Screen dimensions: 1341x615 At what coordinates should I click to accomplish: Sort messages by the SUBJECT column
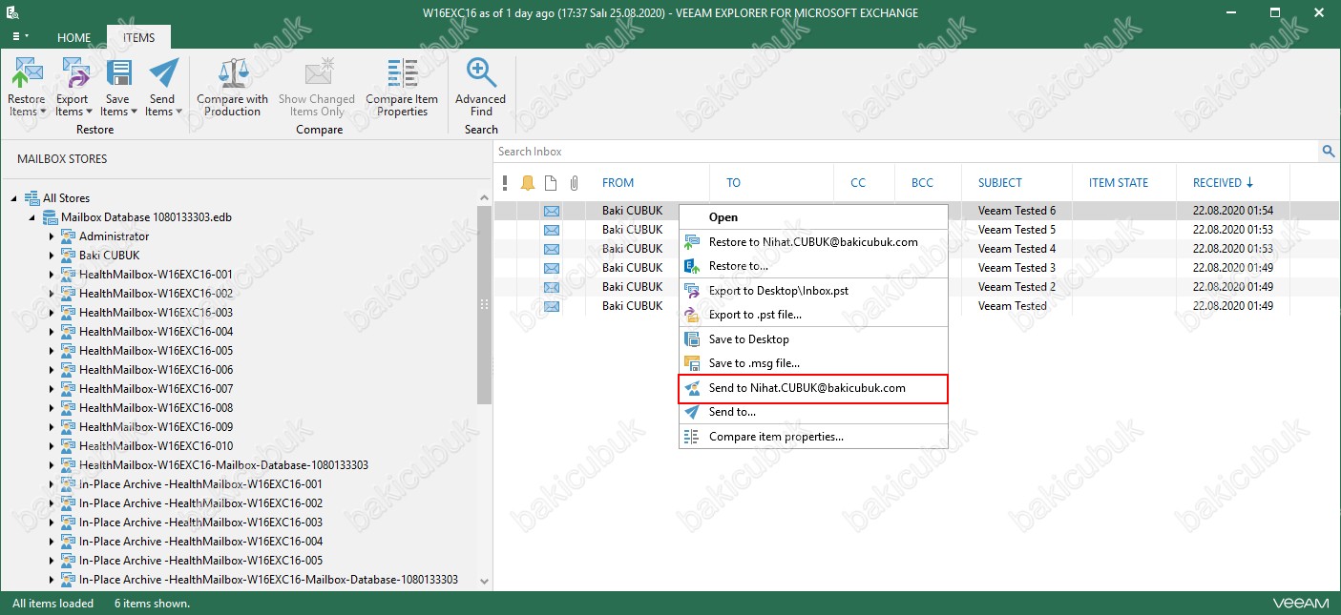(x=1000, y=183)
